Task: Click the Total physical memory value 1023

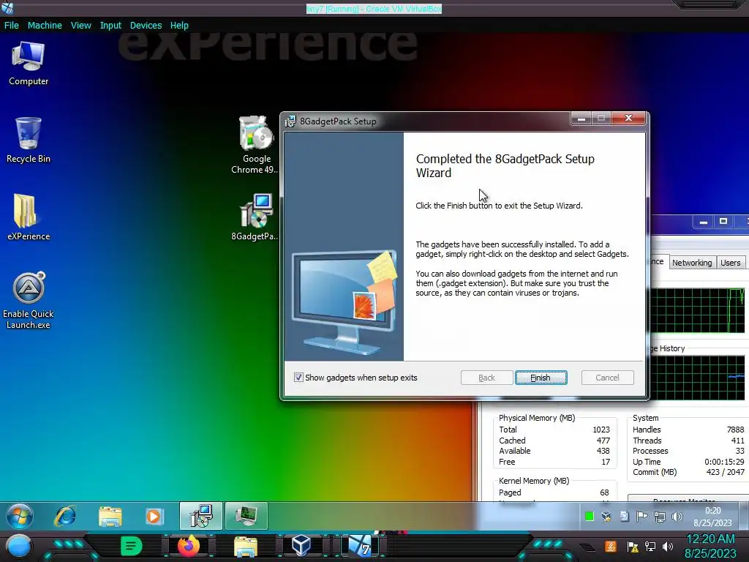Action: [601, 430]
